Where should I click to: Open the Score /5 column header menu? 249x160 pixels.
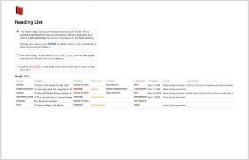click(96, 81)
